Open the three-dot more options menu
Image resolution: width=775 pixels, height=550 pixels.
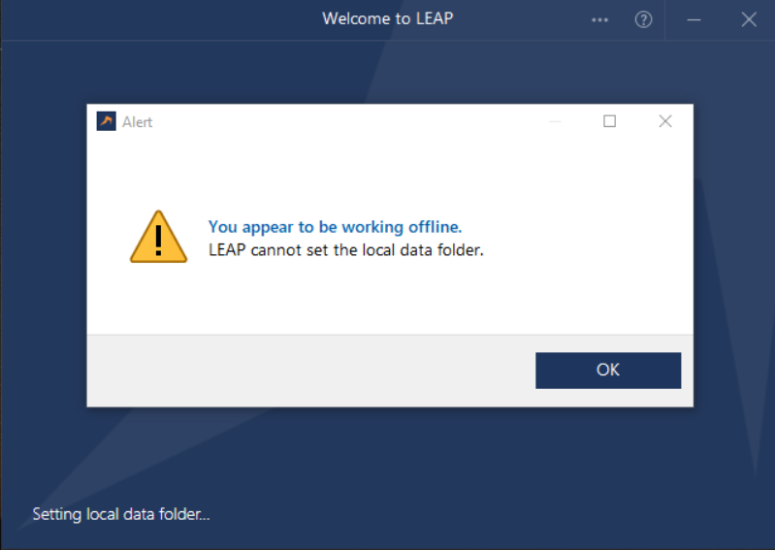click(x=599, y=19)
